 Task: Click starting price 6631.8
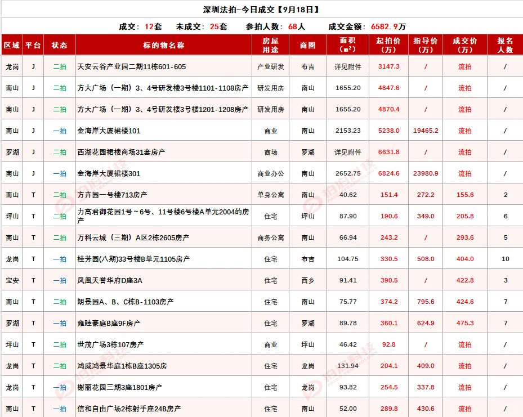pyautogui.click(x=388, y=152)
